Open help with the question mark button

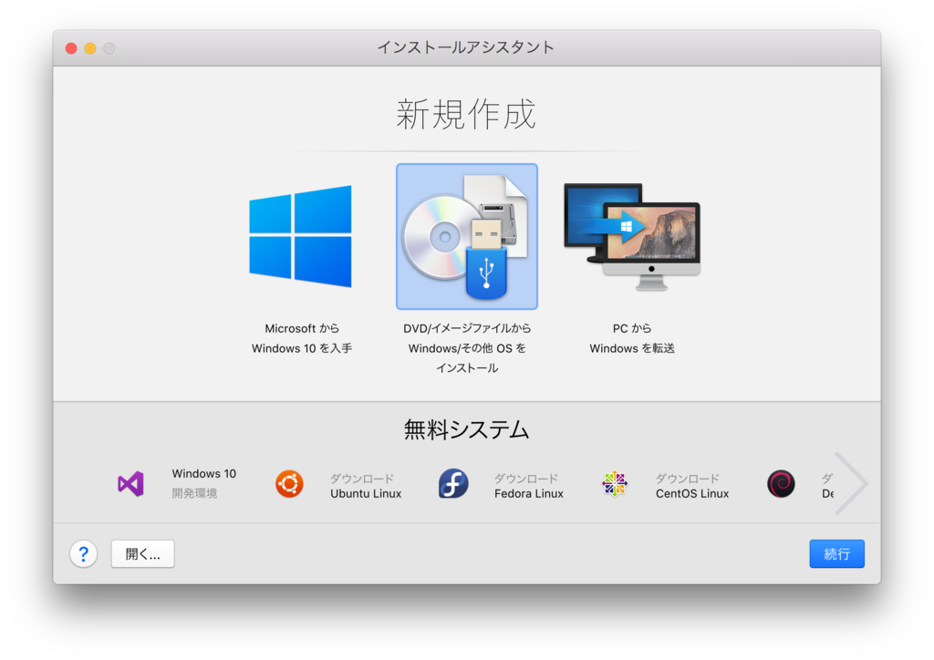coord(83,554)
